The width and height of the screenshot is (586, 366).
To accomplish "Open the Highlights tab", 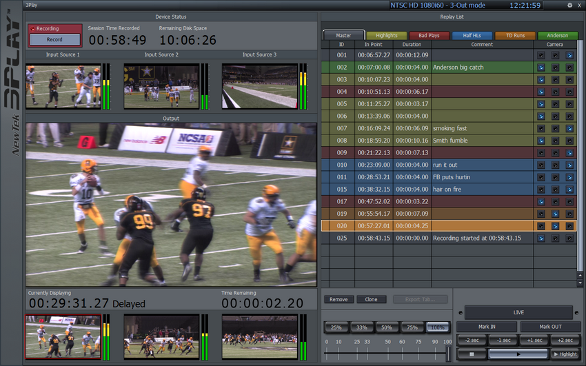I will (386, 35).
